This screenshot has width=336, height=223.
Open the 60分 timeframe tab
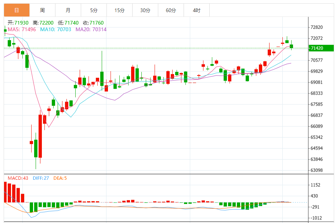(x=171, y=10)
